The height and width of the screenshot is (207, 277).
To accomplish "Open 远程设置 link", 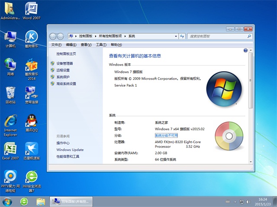I will coord(63,70).
